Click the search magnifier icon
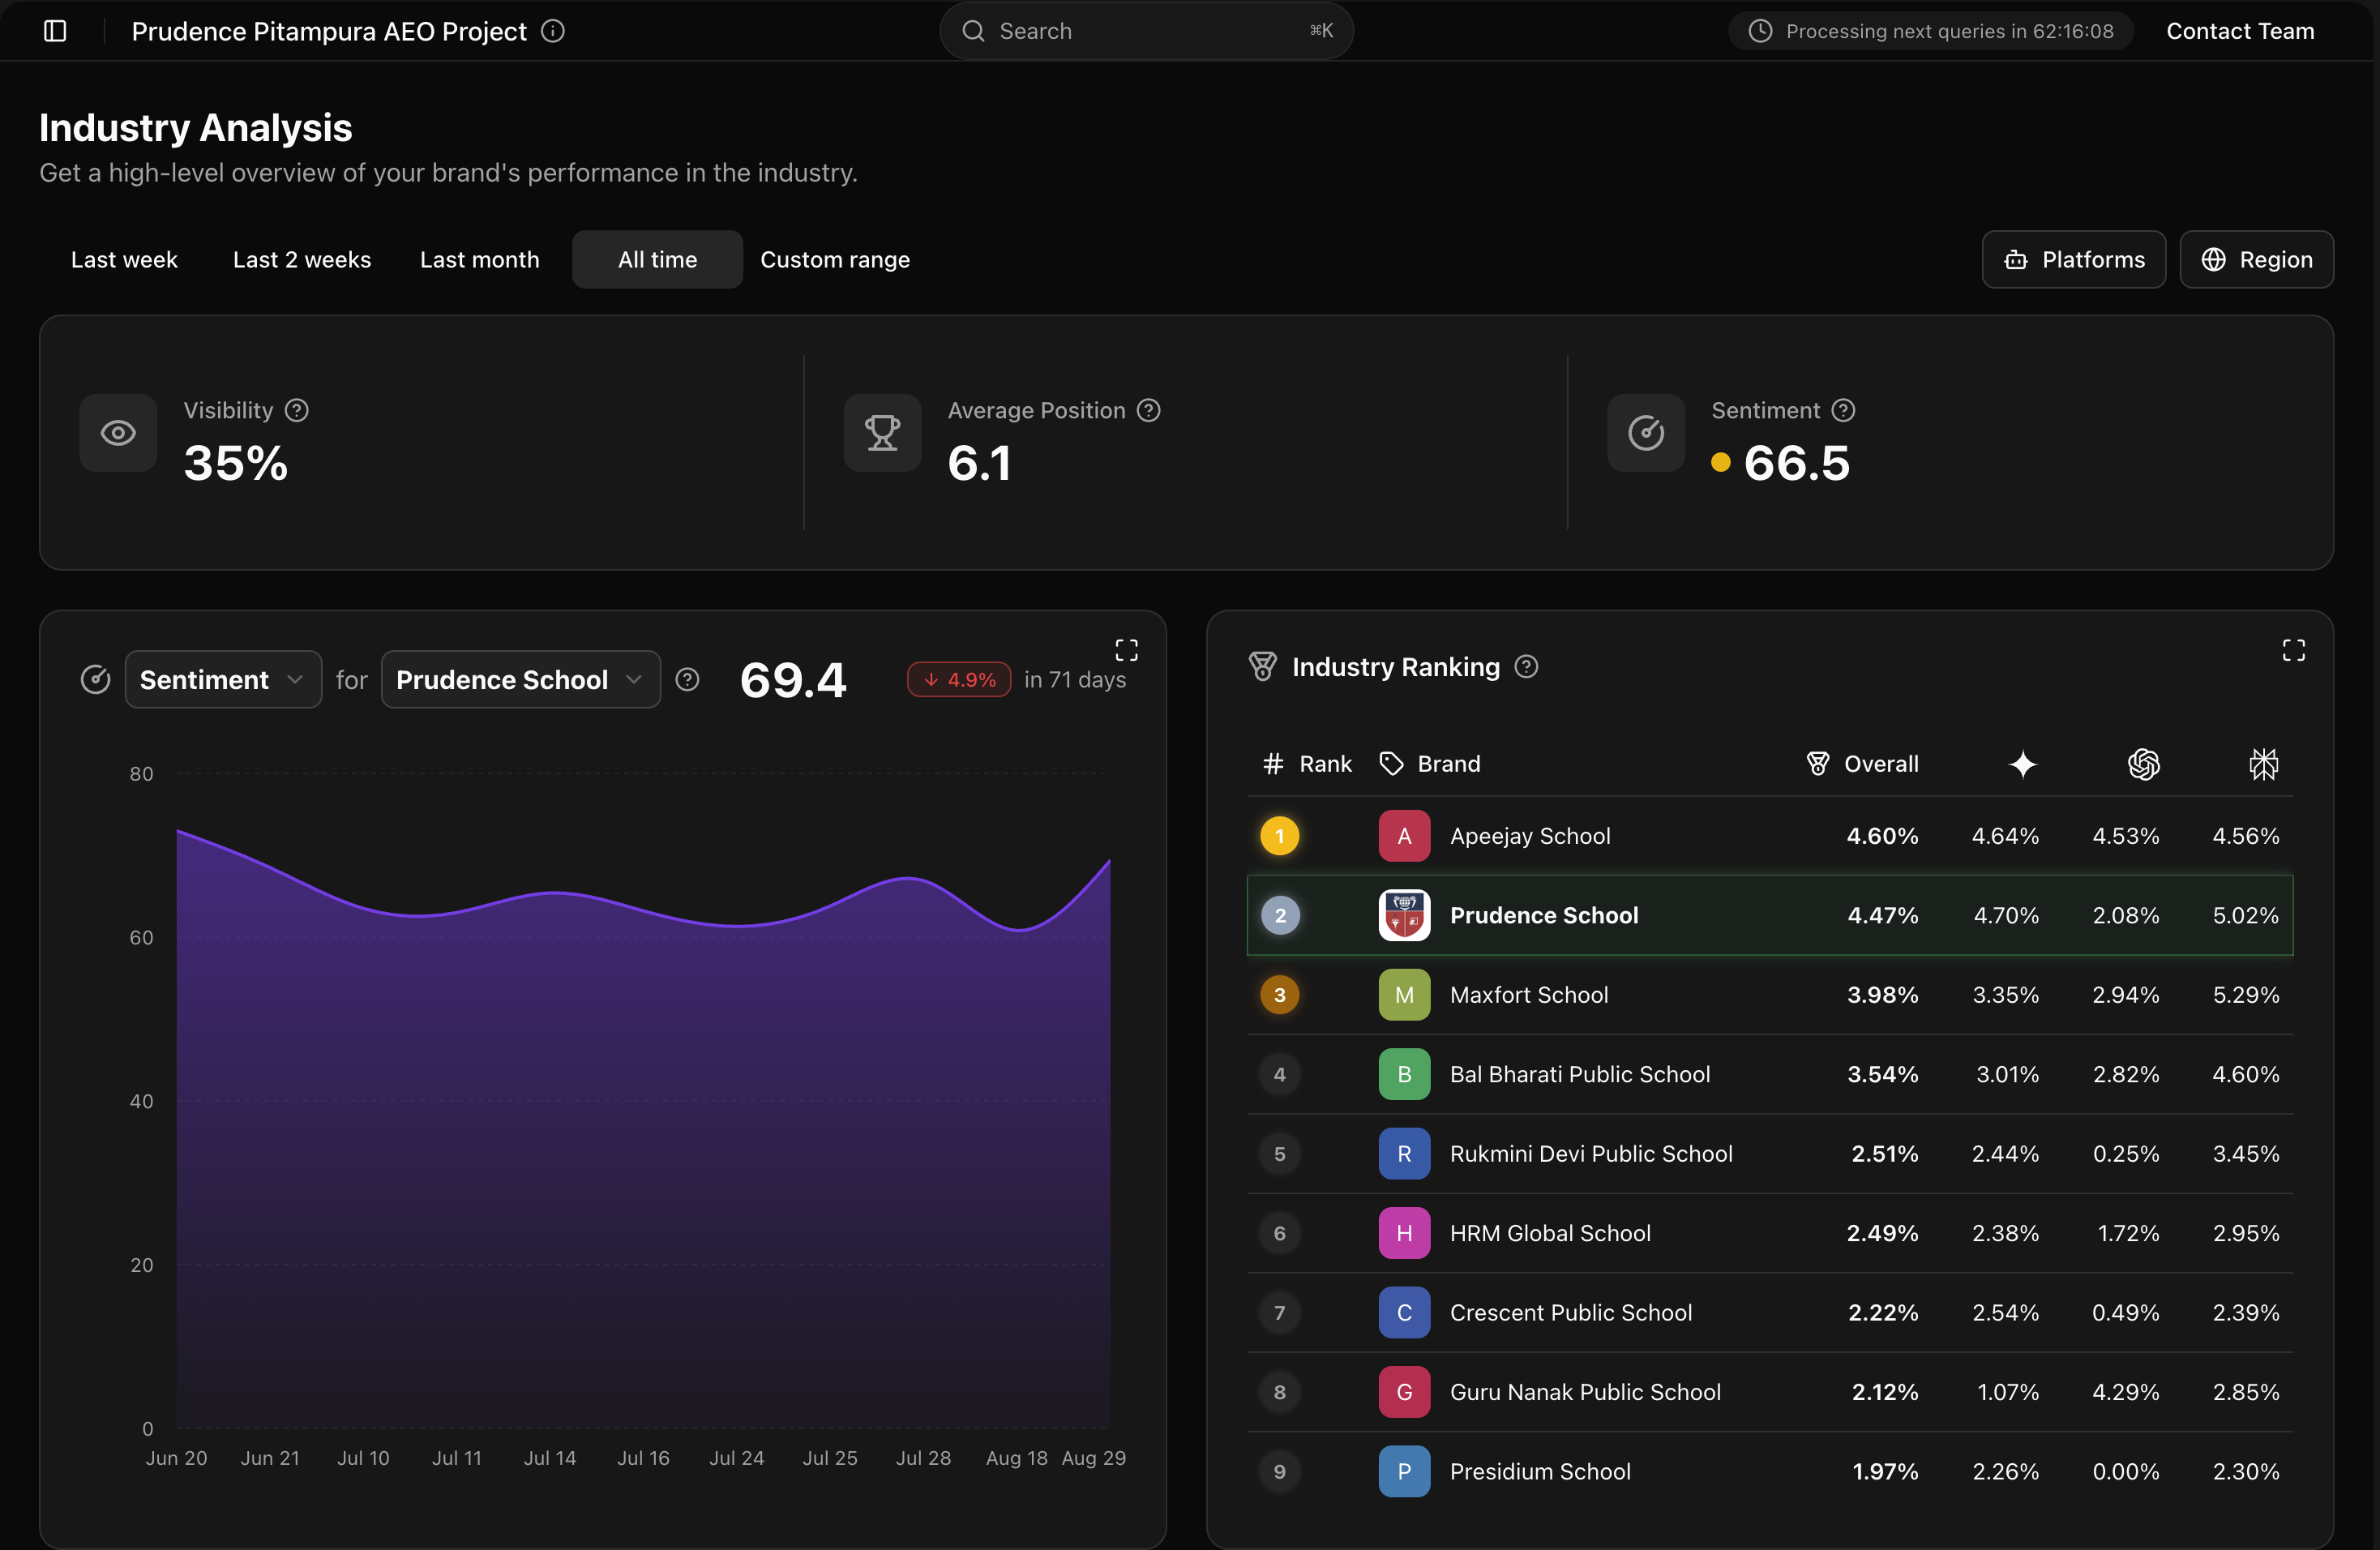 click(973, 31)
